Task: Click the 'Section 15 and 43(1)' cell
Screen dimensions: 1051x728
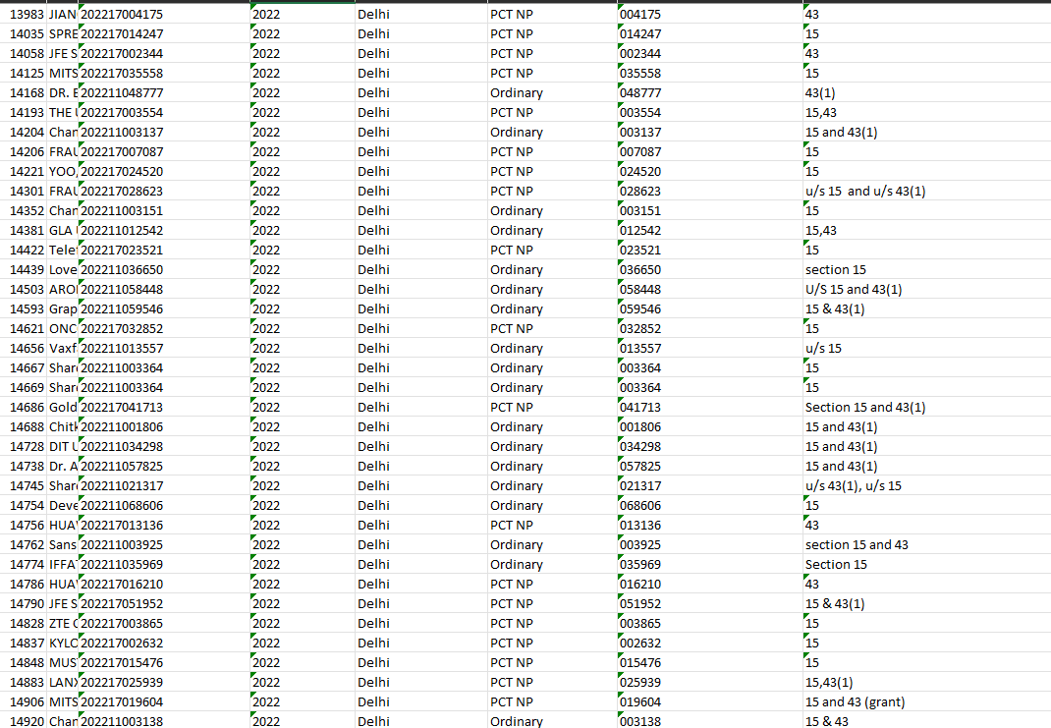Action: 864,408
